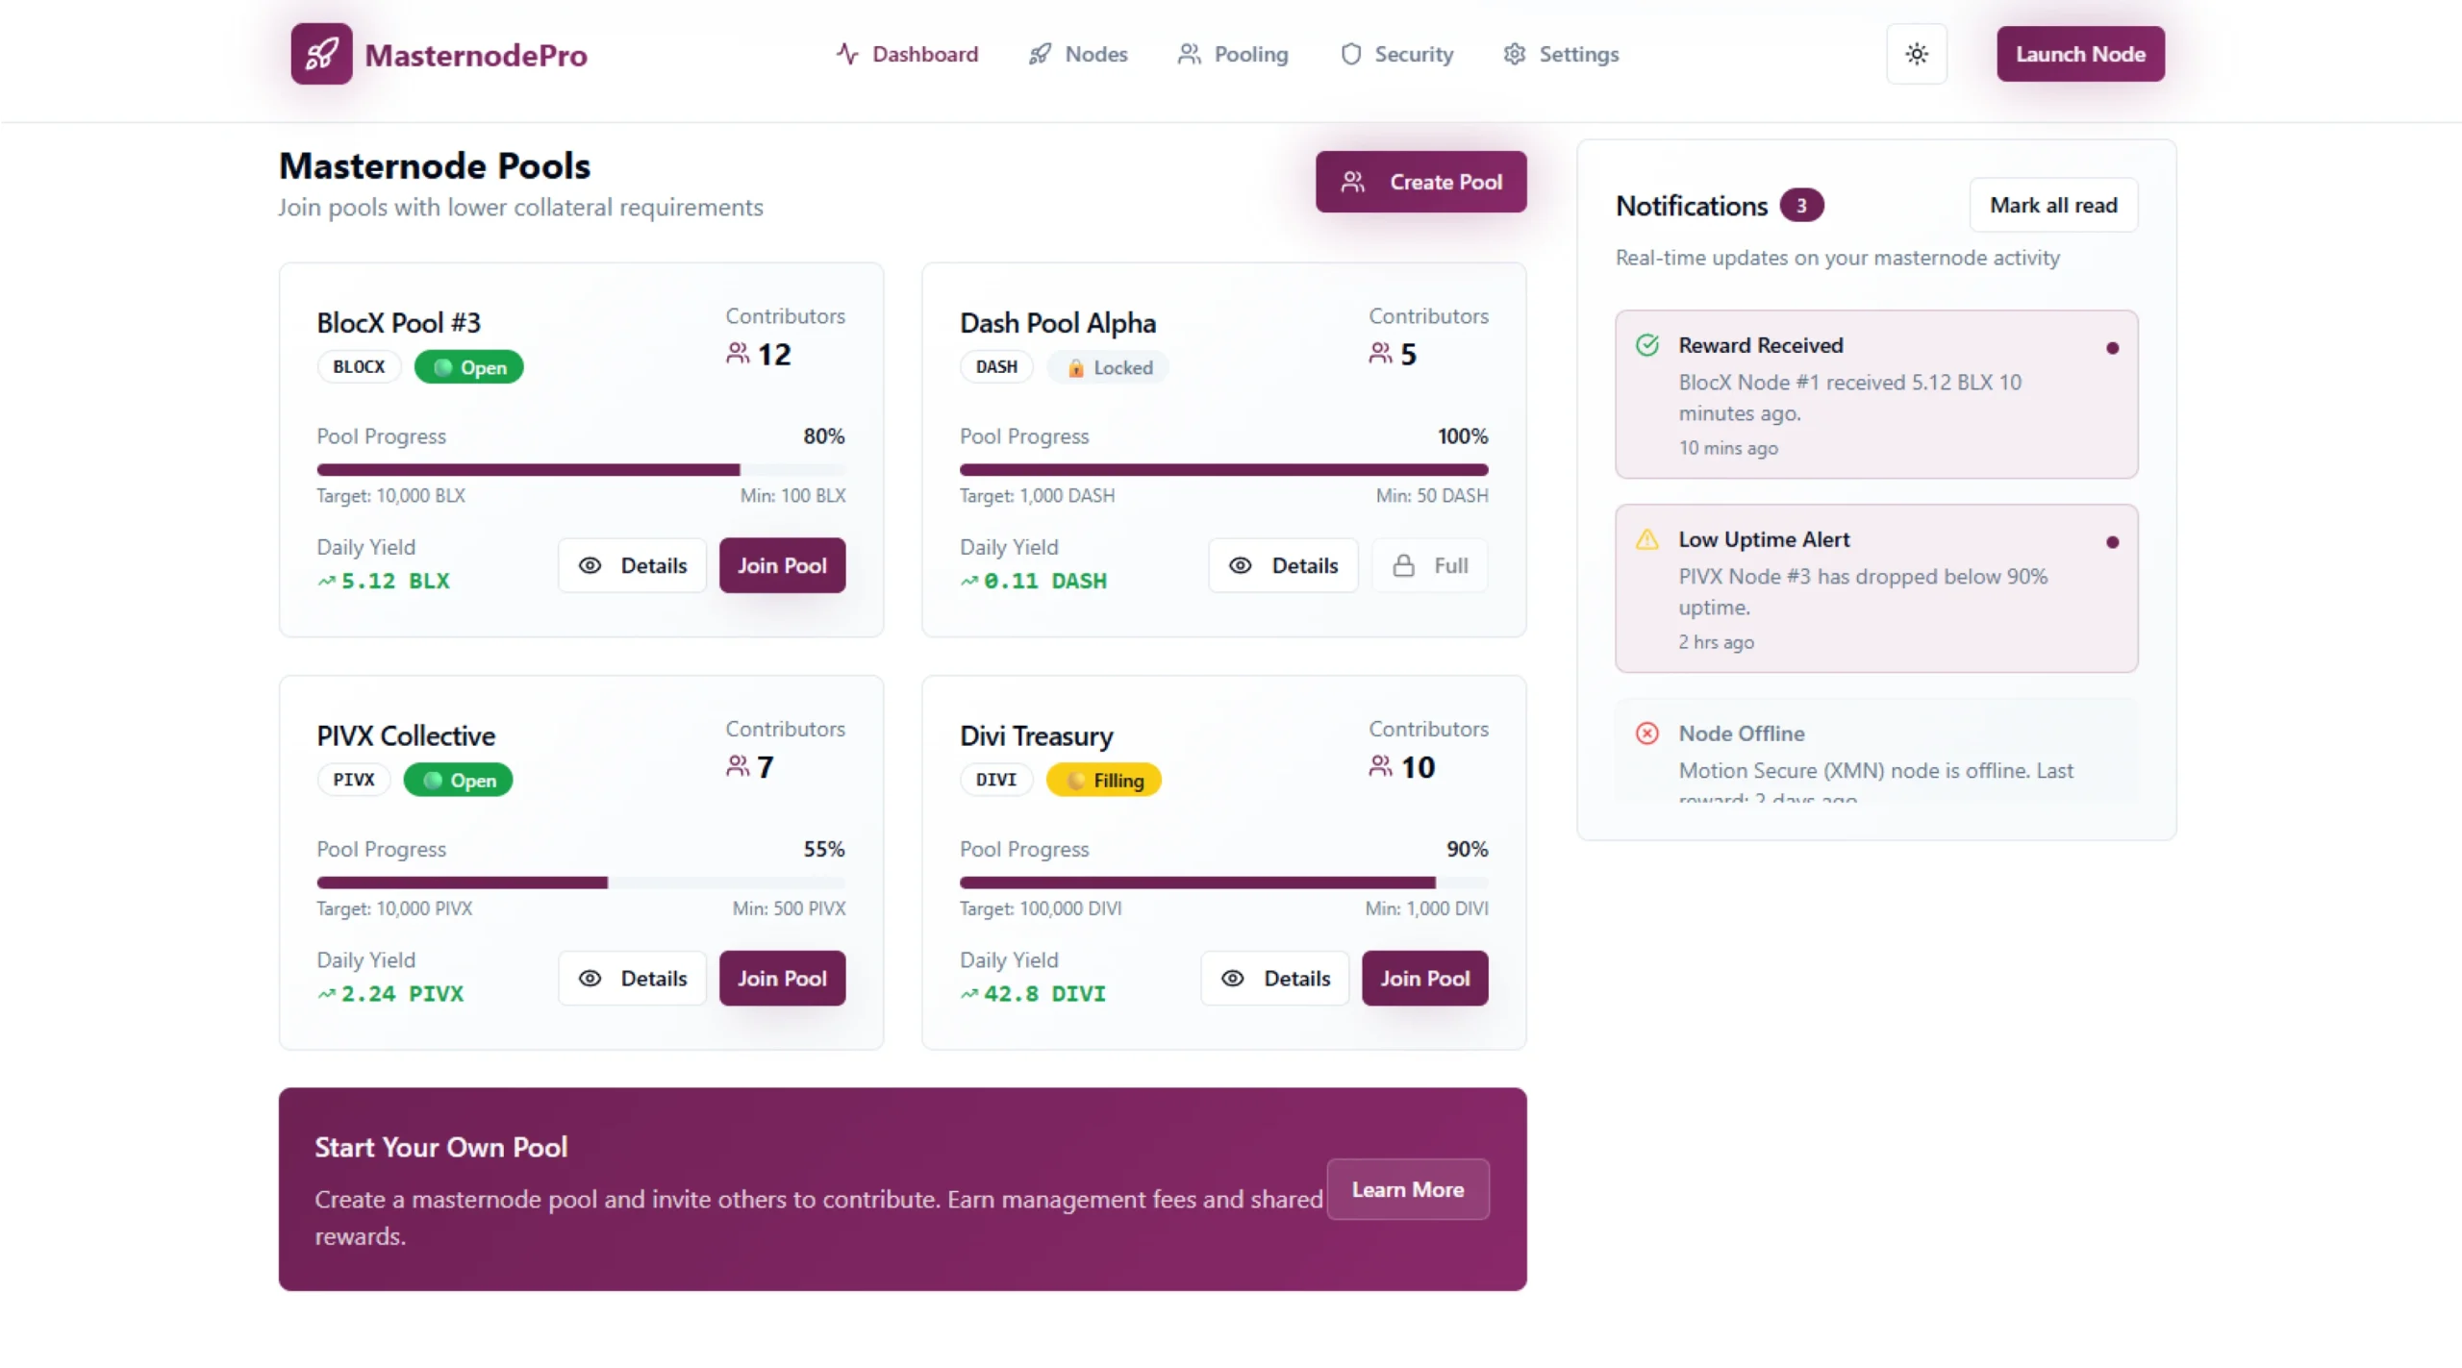Click the lock icon on Dash Pool Full button
The height and width of the screenshot is (1368, 2462).
(x=1403, y=565)
